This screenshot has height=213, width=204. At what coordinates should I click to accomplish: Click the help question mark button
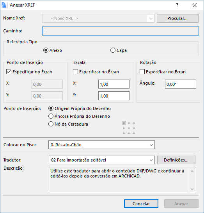177,5
